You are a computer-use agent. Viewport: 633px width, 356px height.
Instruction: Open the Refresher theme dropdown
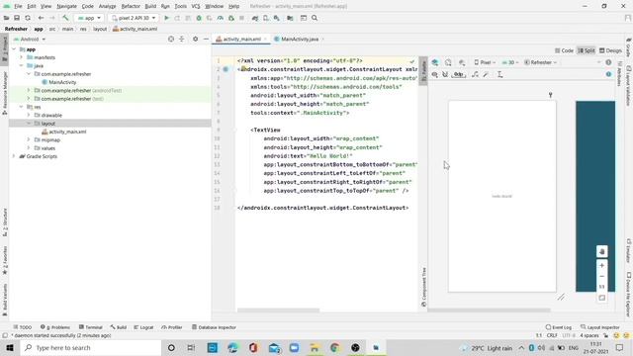541,62
